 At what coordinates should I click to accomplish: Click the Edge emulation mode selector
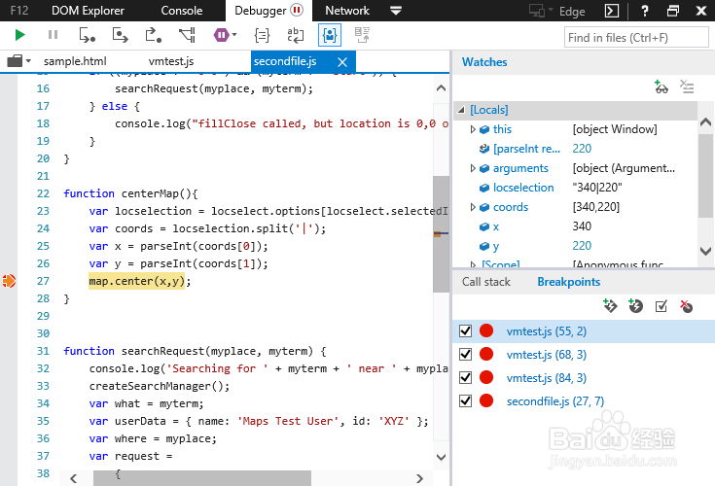[x=557, y=11]
